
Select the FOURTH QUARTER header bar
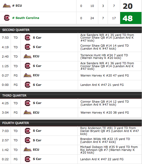[71, 123]
